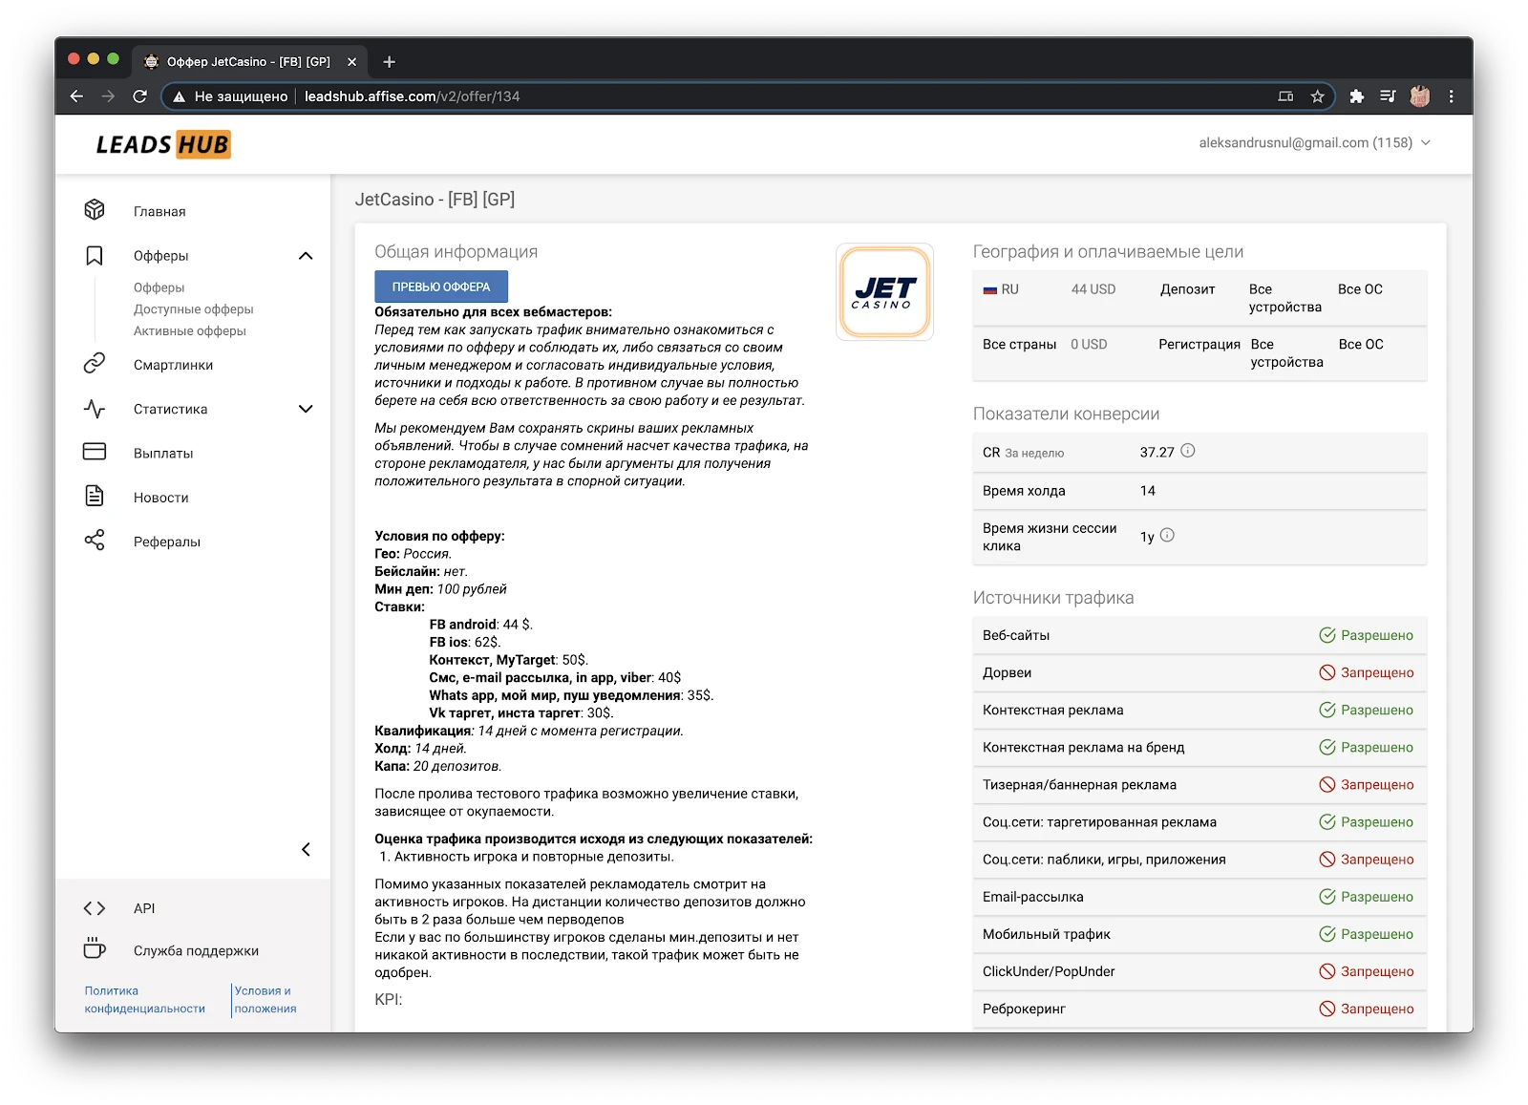Click the session lifetime info icon
Screen dimensions: 1528x1105
click(1167, 536)
